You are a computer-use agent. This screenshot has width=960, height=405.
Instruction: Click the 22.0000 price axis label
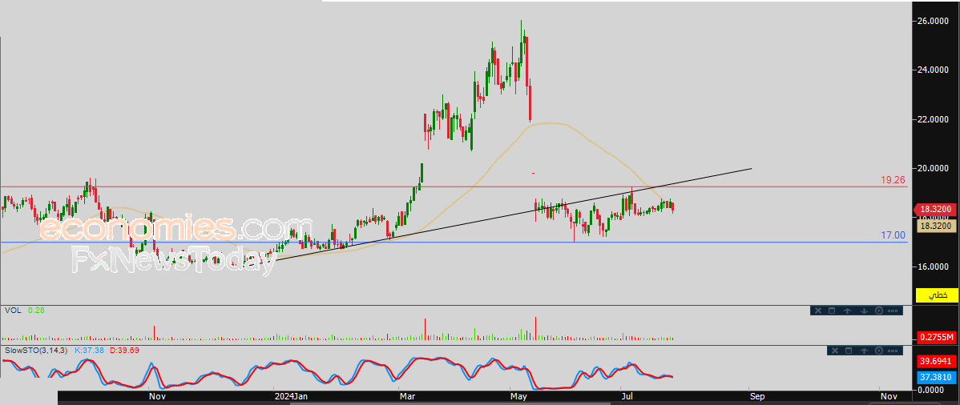coord(933,118)
